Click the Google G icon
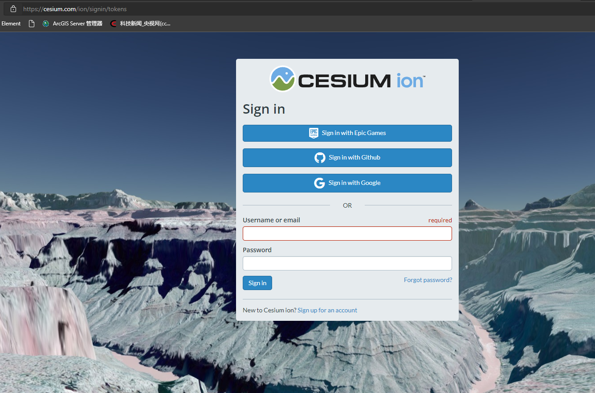The height and width of the screenshot is (393, 595). 319,183
